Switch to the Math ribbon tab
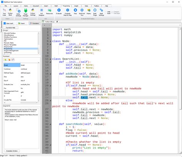This screenshot has width=182, height=157. coord(56,6)
